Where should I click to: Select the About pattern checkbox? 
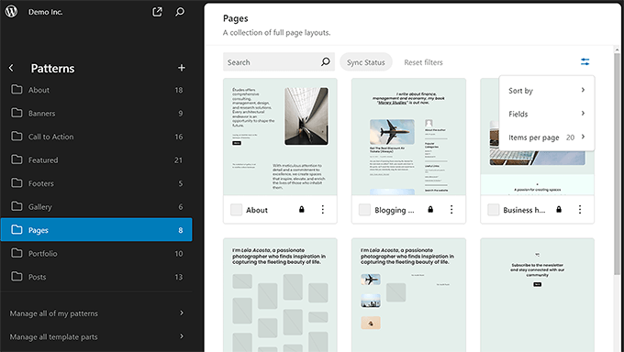click(237, 210)
